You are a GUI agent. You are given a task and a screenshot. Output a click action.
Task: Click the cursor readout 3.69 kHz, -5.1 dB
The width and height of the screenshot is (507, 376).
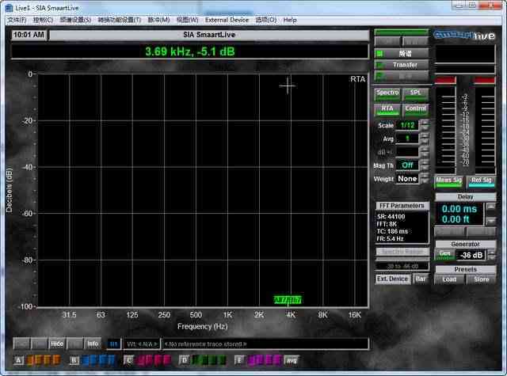(x=190, y=51)
